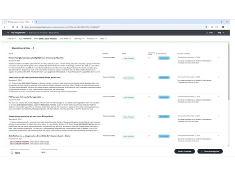Click False Positive status on Printers article row

128,59
